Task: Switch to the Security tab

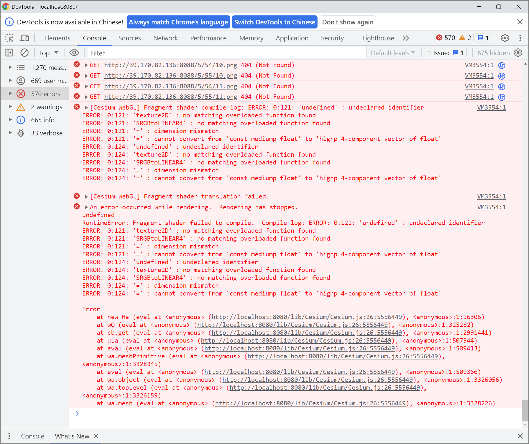Action: 332,38
